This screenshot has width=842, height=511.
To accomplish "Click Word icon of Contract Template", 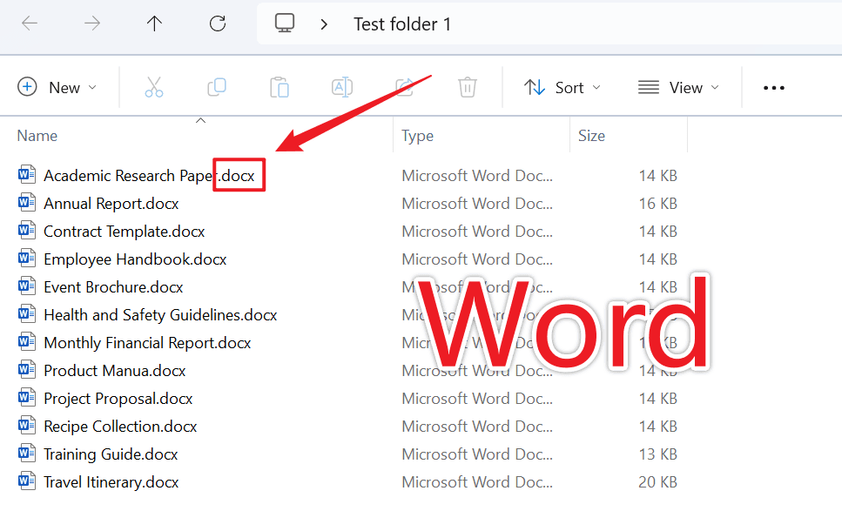I will [x=27, y=231].
